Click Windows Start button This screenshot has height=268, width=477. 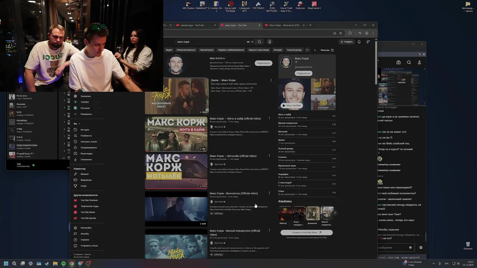[x=6, y=264]
